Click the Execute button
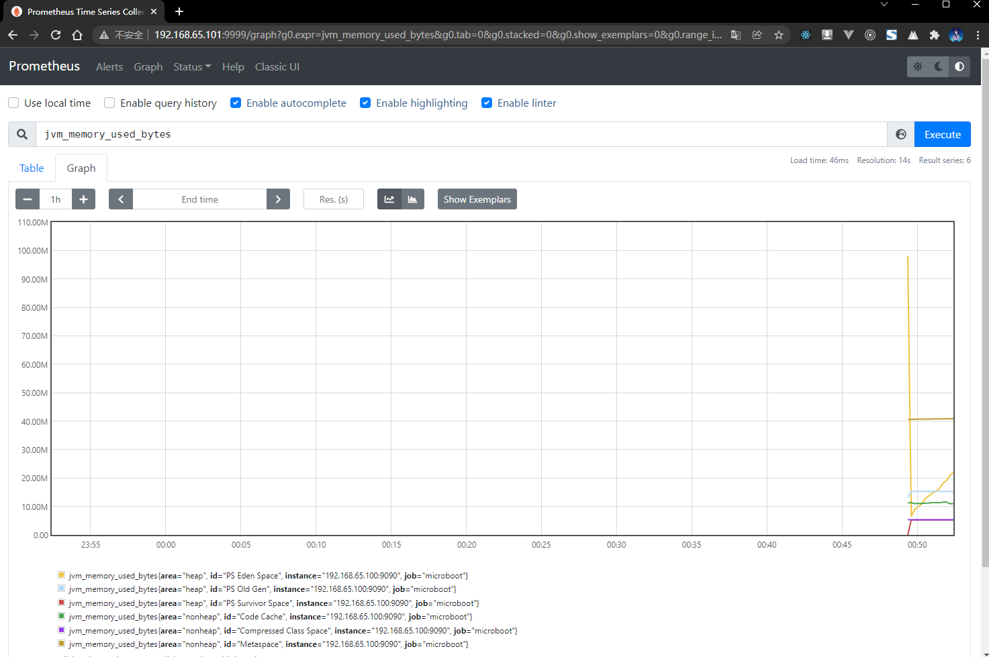This screenshot has width=989, height=657. click(x=943, y=134)
